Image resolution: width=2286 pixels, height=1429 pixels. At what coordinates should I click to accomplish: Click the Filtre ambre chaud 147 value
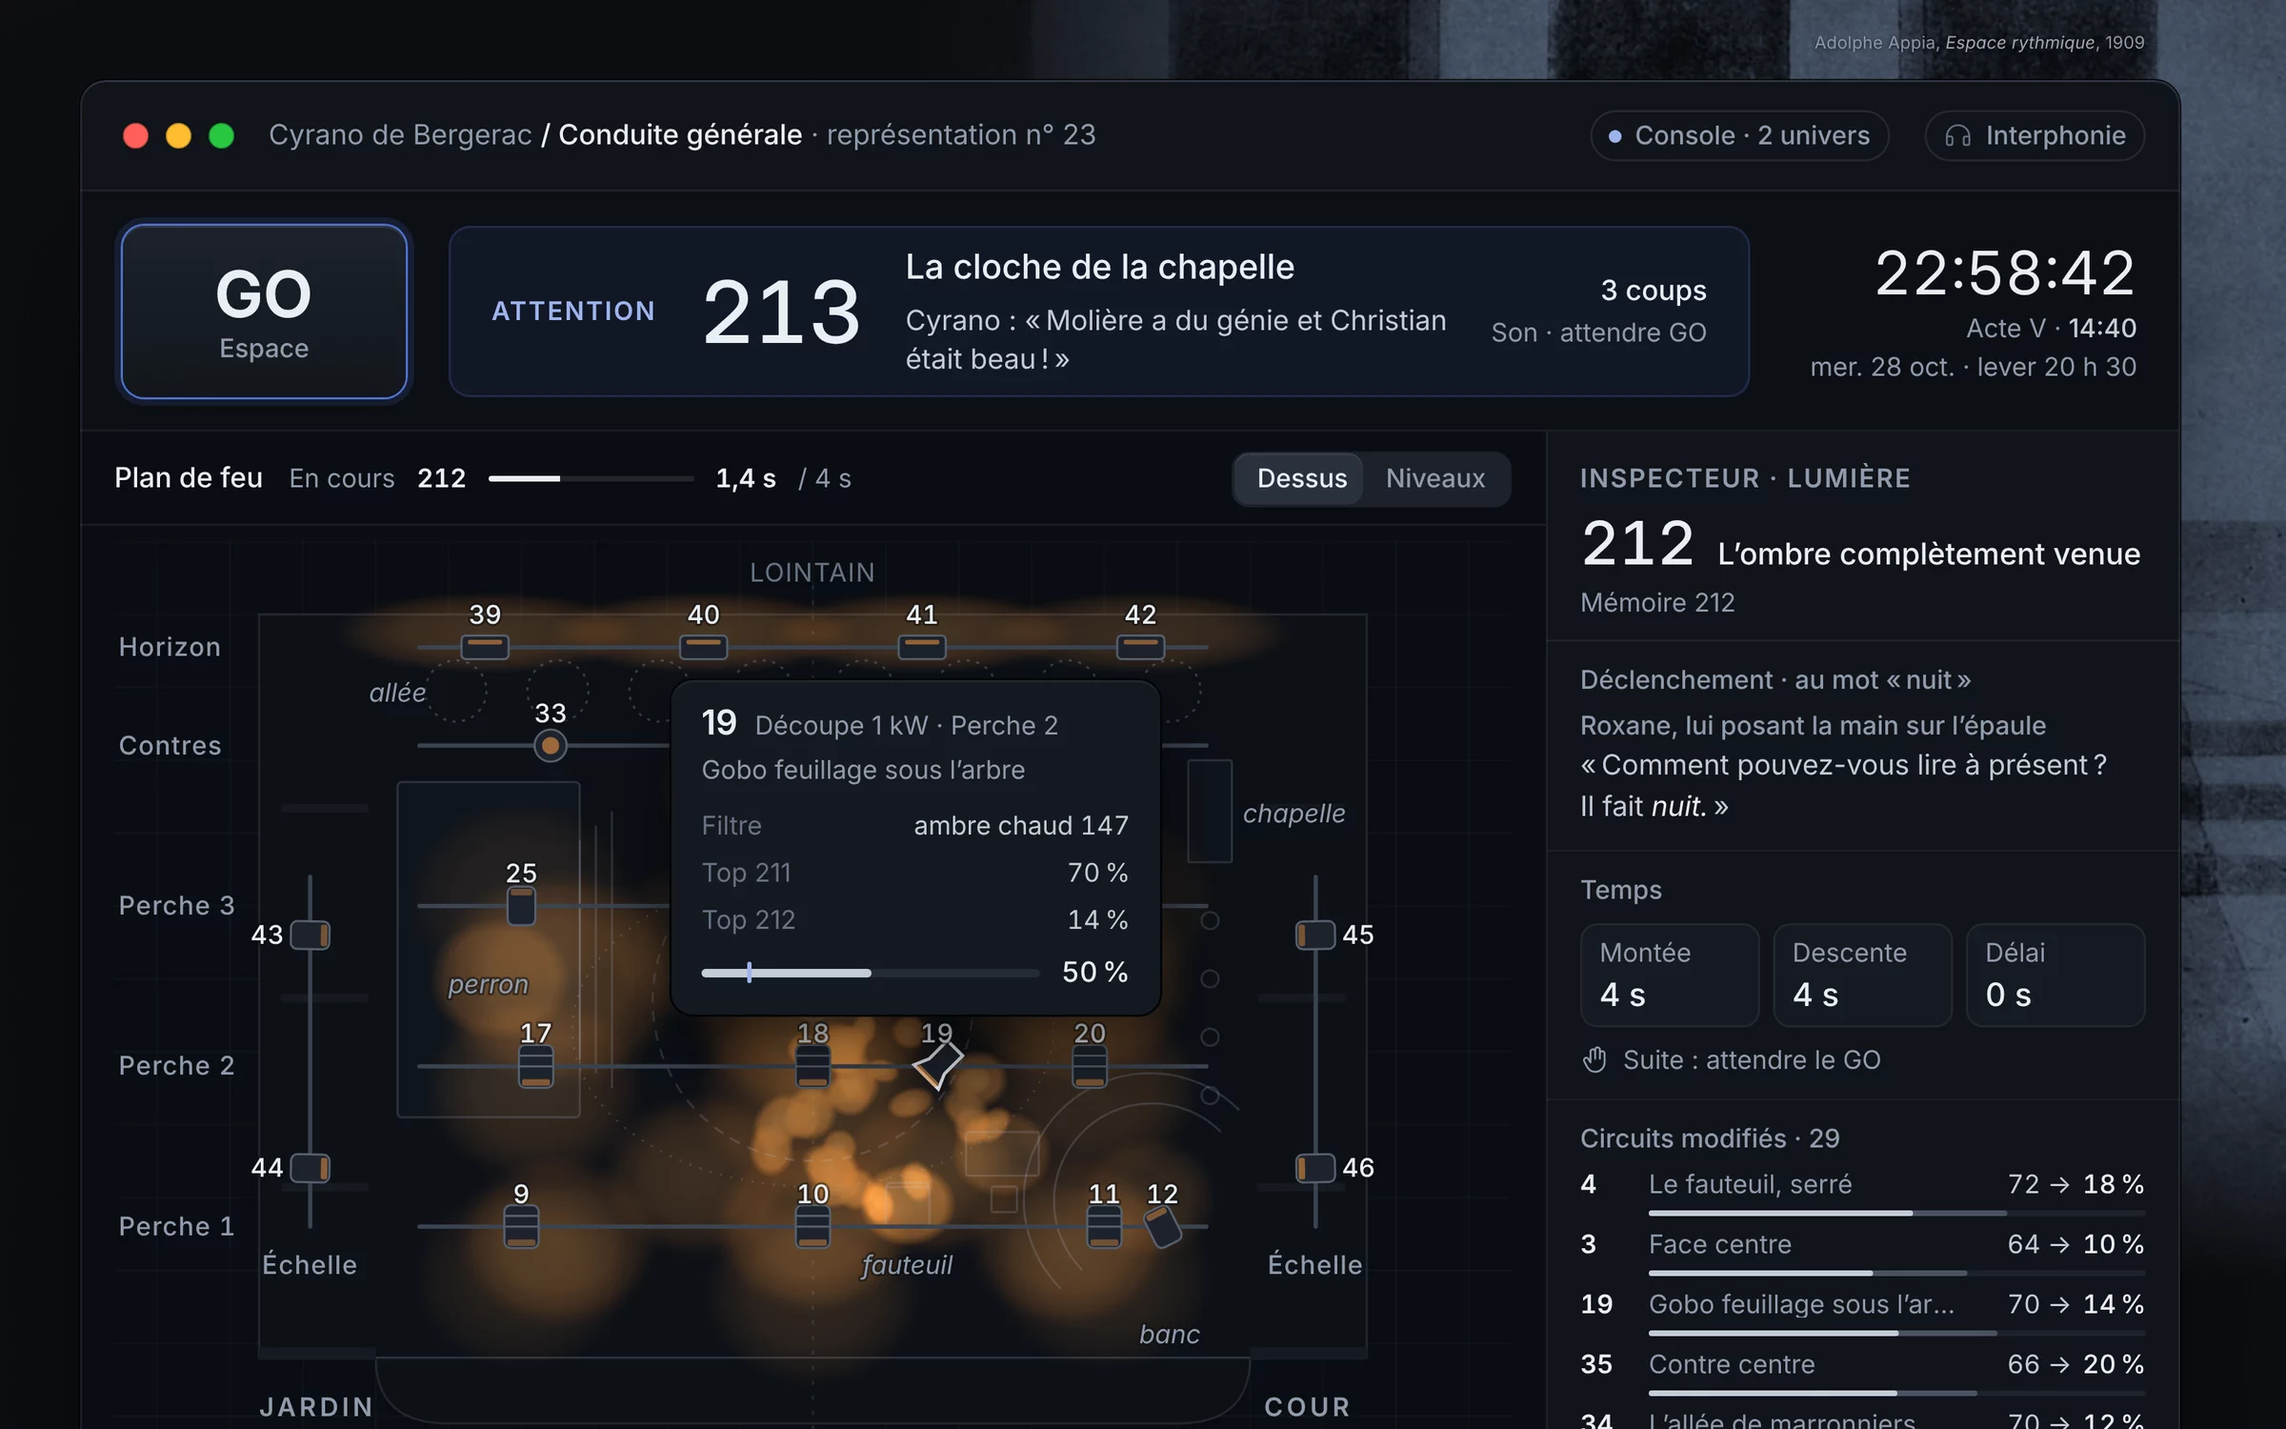(1021, 825)
